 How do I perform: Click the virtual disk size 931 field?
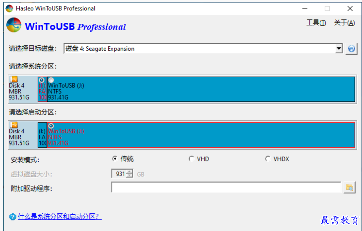pos(119,174)
